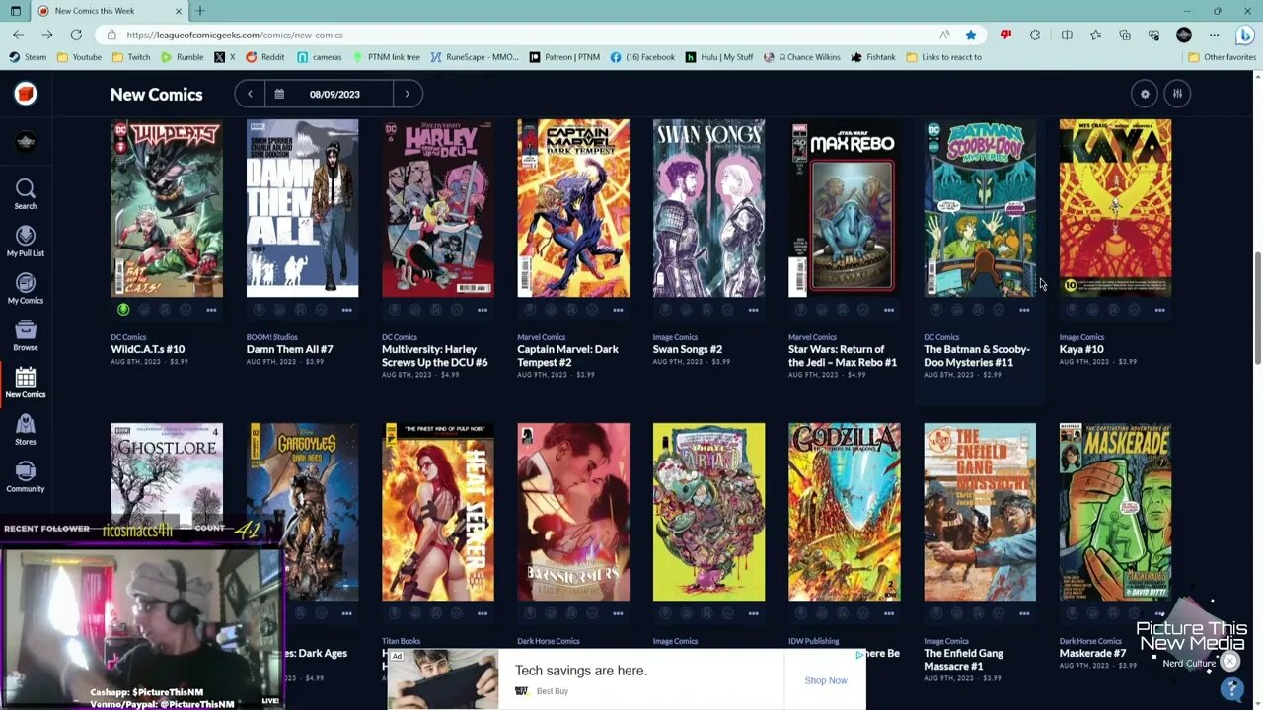Screen dimensions: 1263x710
Task: Open WildC.A.T.s #10 title link
Action: 148,349
